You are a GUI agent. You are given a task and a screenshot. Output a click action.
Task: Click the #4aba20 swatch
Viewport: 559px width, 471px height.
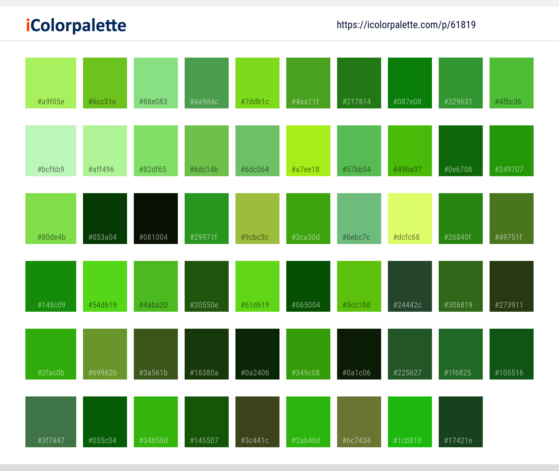coord(156,286)
